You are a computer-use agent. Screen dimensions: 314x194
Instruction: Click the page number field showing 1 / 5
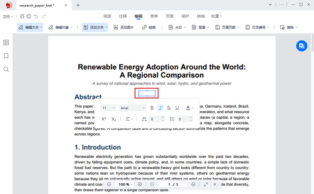[173, 185]
